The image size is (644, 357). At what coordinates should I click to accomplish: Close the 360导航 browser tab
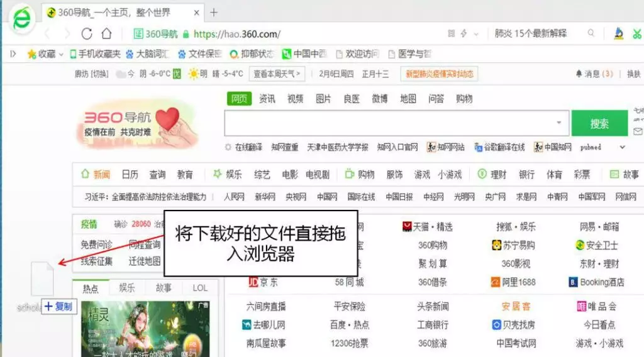click(196, 13)
